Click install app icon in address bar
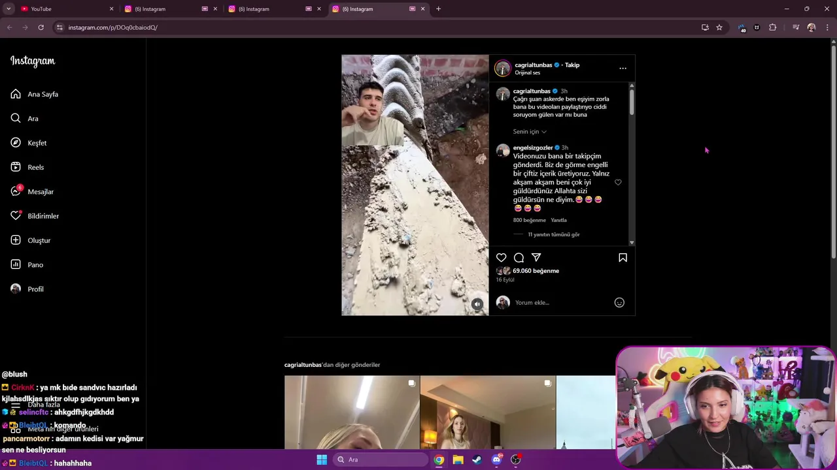 [x=705, y=27]
